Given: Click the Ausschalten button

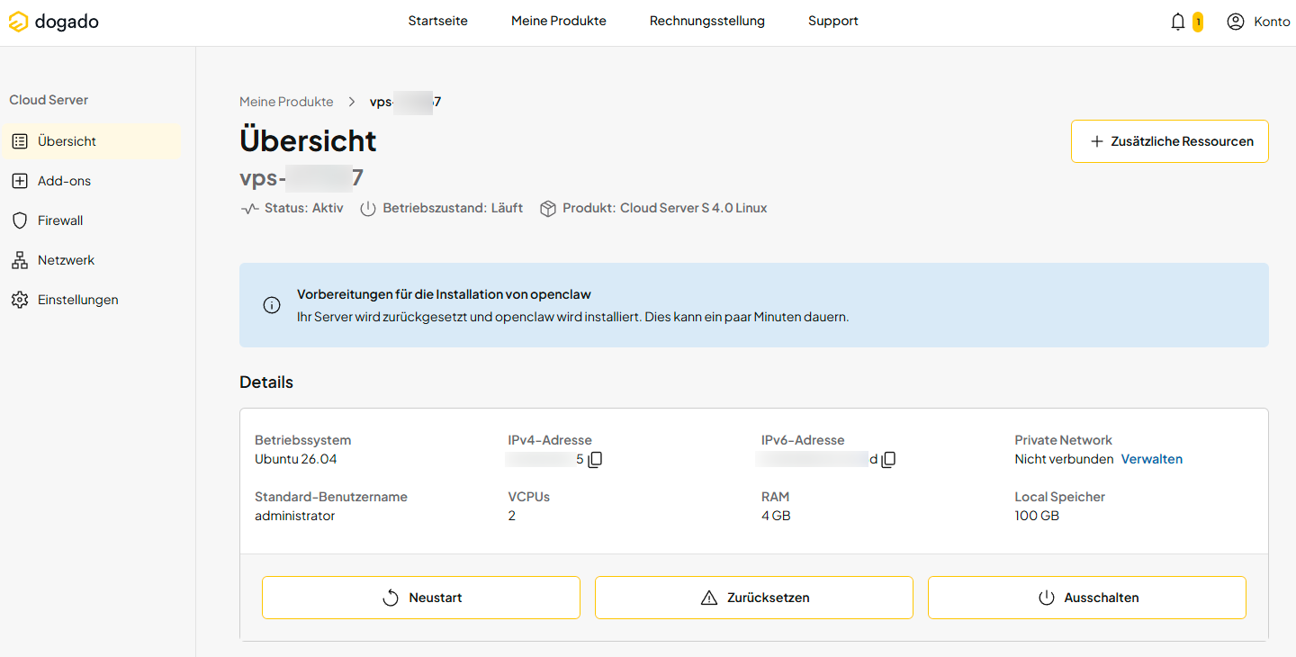Looking at the screenshot, I should click(1087, 598).
